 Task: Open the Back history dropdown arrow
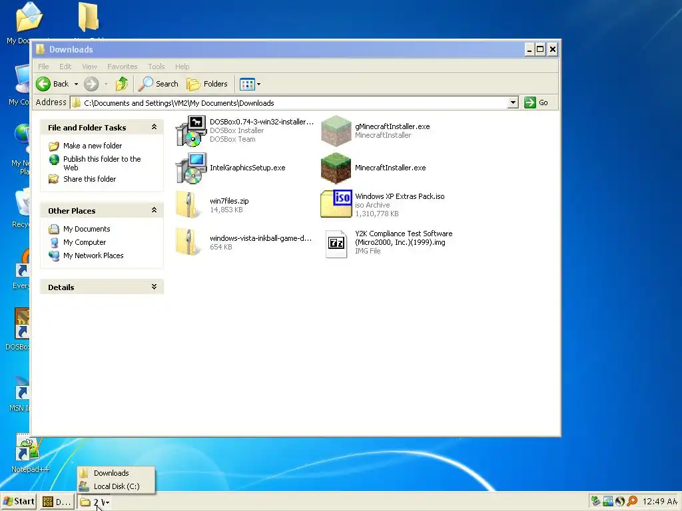[x=76, y=85]
